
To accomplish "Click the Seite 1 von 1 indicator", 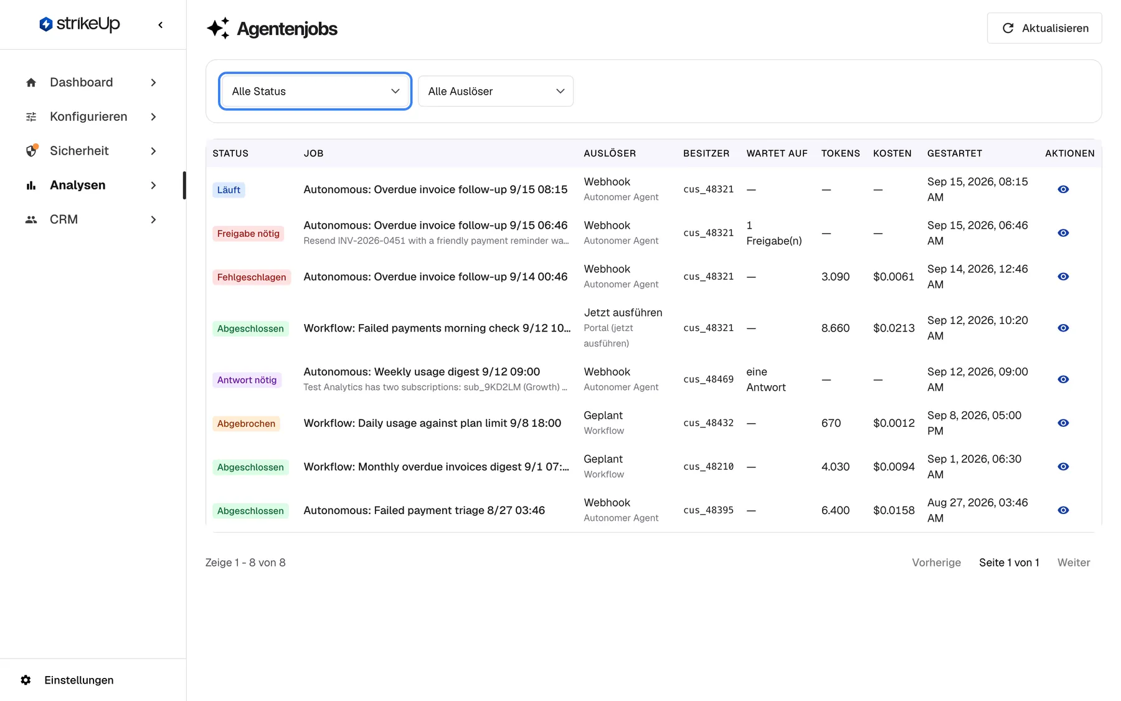I will (x=1009, y=563).
